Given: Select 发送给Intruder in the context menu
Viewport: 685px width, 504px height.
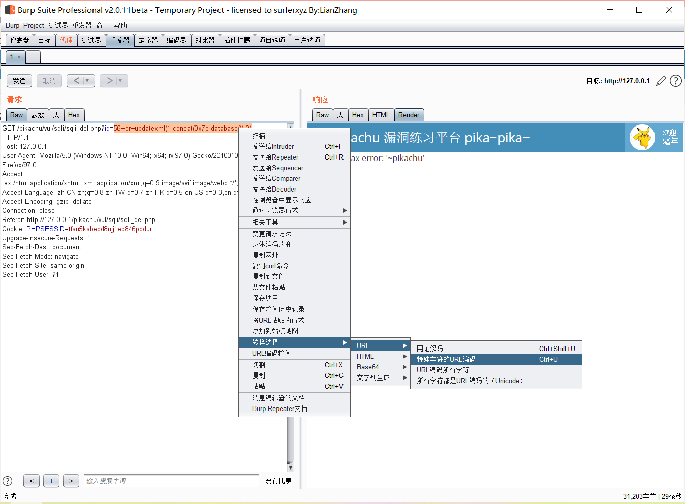Looking at the screenshot, I should (294, 146).
